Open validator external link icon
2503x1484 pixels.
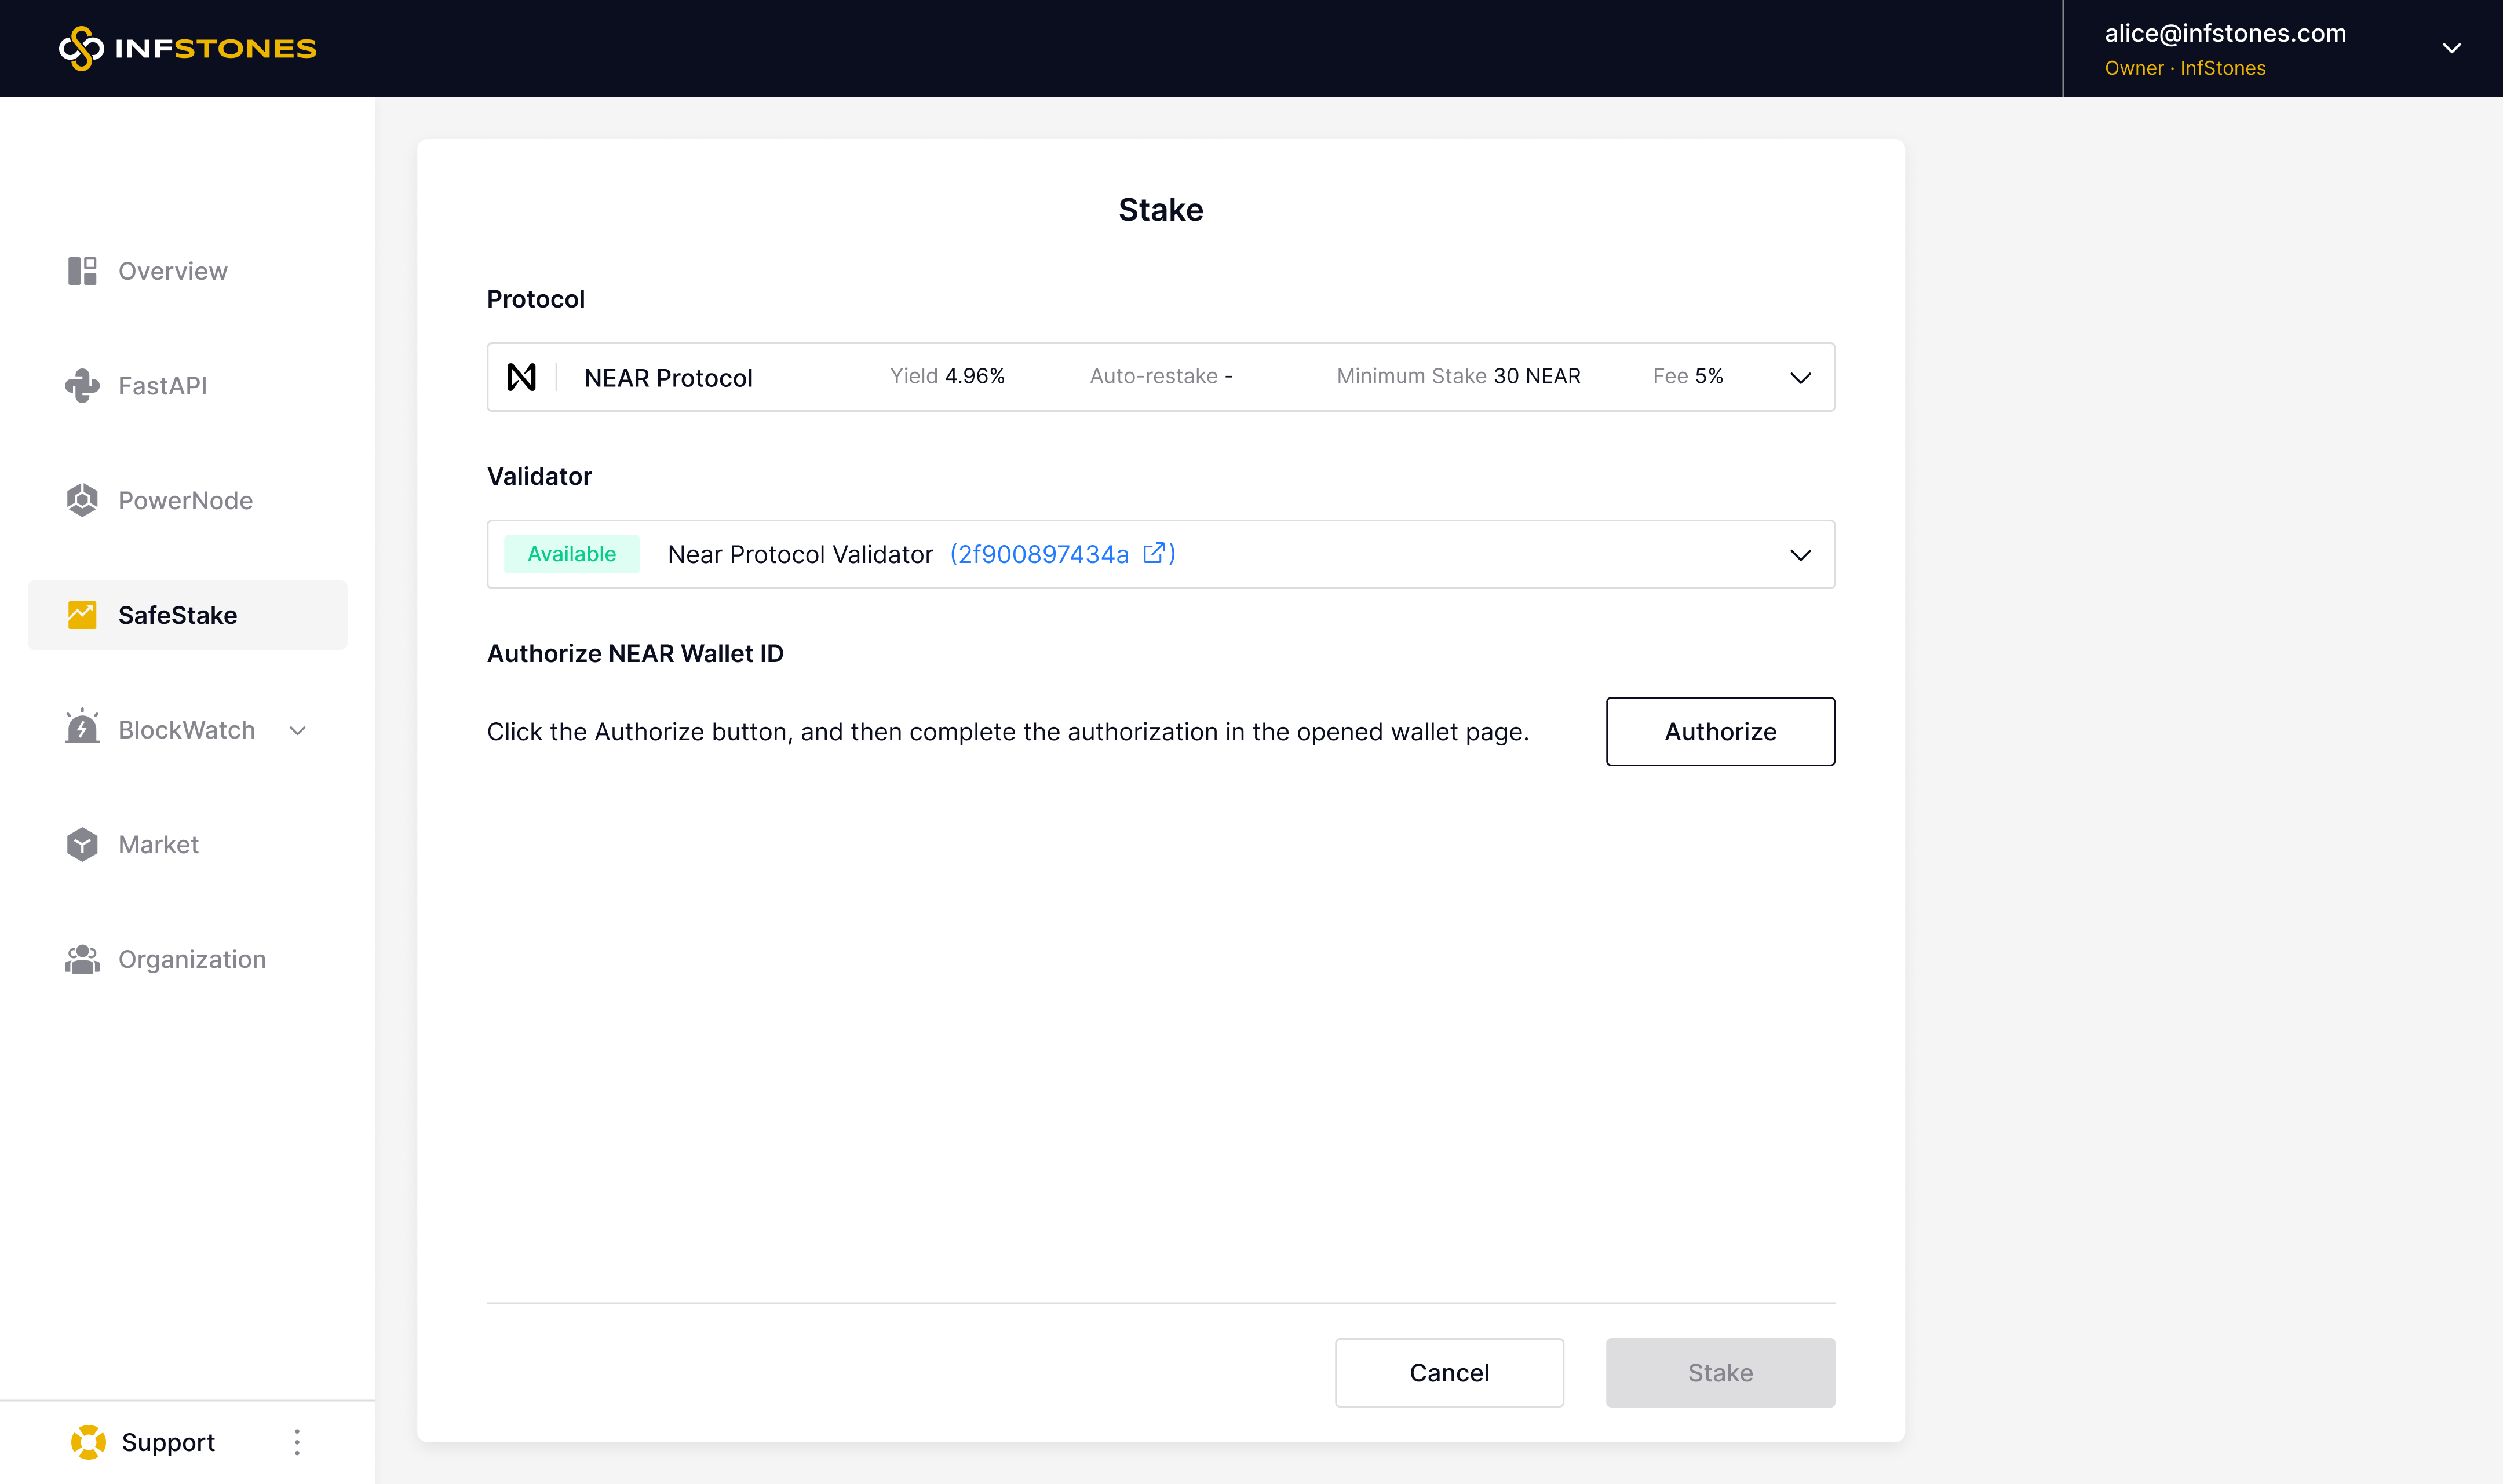(x=1153, y=553)
